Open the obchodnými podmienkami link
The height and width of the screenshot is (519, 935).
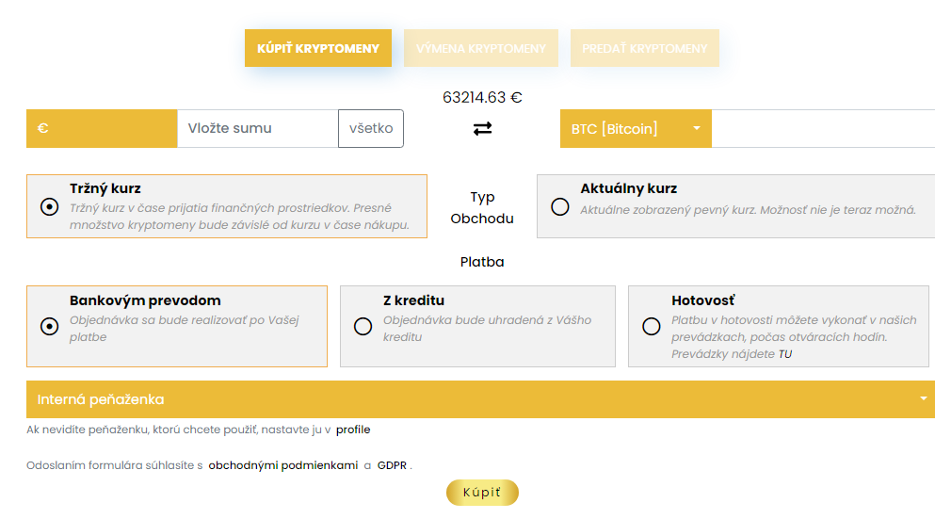click(x=282, y=464)
